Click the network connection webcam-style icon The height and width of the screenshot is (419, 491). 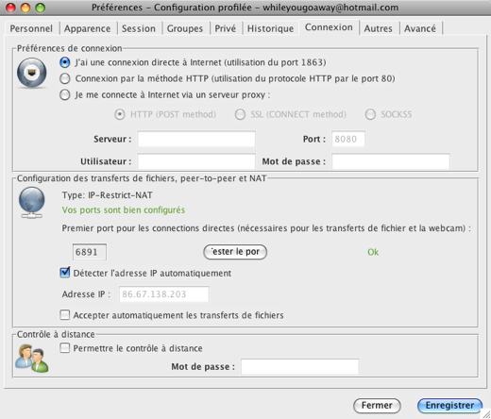click(x=32, y=73)
